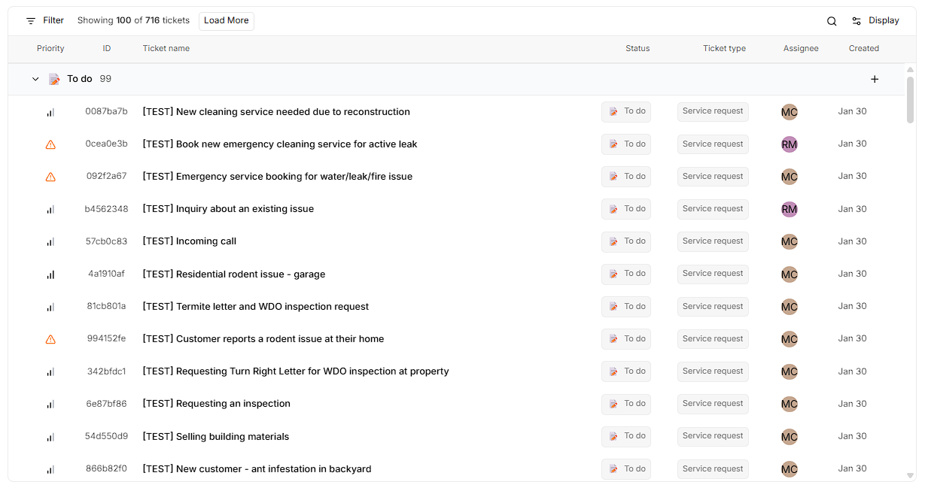
Task: Click RM assignee avatar on ticket b4562348
Action: 789,209
